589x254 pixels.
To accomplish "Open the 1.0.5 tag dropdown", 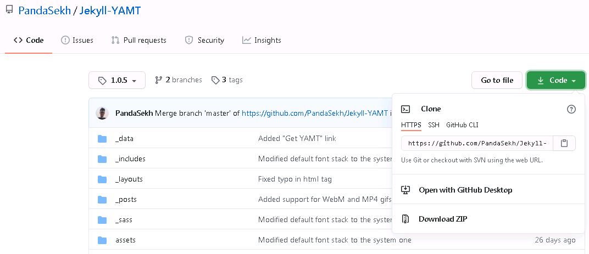I will click(x=117, y=80).
